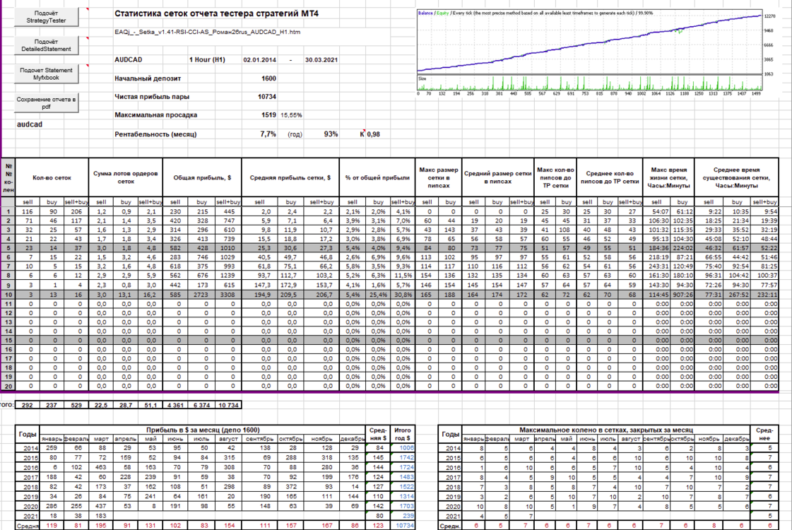Select the 'Сред-няя $' column header
792x530 pixels.
click(x=378, y=434)
